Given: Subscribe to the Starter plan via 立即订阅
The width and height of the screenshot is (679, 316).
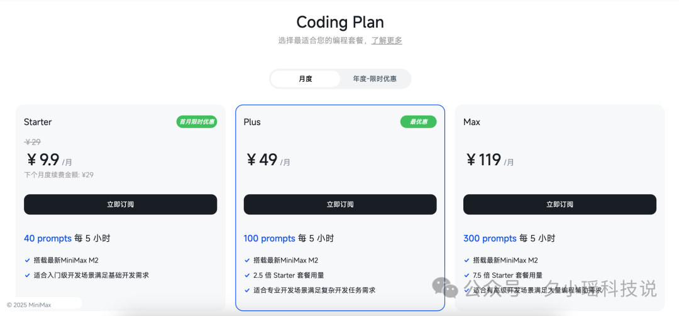Looking at the screenshot, I should coord(120,204).
